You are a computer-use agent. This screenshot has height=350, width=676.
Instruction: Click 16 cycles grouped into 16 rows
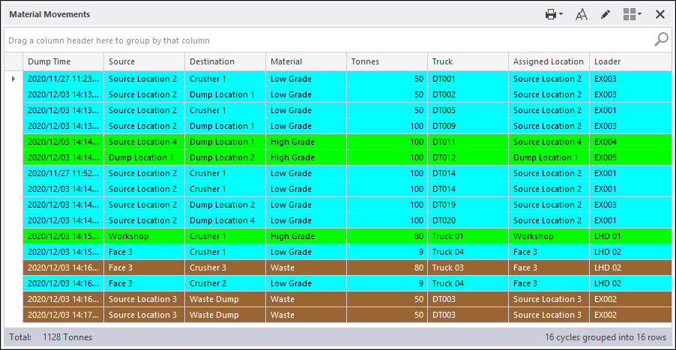coord(606,337)
